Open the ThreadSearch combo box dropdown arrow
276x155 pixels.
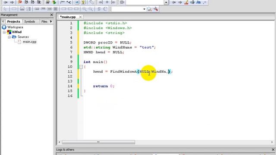144,9
